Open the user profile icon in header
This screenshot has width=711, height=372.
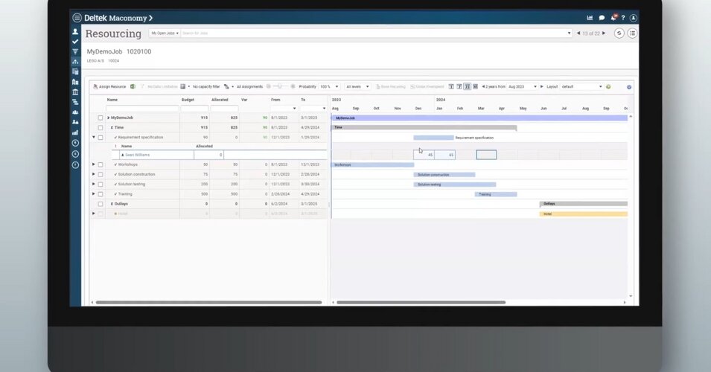(634, 17)
